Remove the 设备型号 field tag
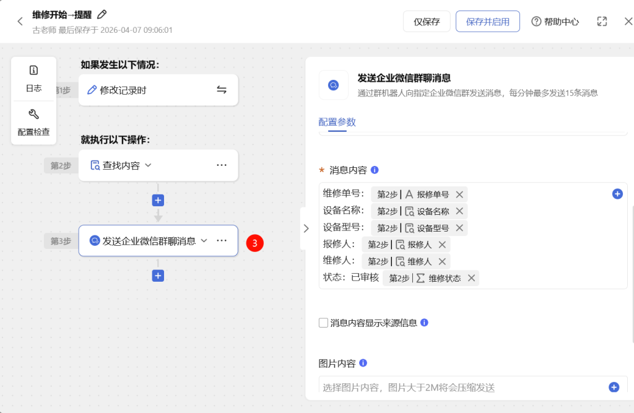The image size is (634, 413). pos(459,228)
